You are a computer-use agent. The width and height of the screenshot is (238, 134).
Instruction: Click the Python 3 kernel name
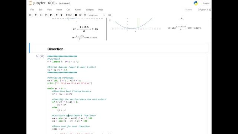[x=203, y=10]
